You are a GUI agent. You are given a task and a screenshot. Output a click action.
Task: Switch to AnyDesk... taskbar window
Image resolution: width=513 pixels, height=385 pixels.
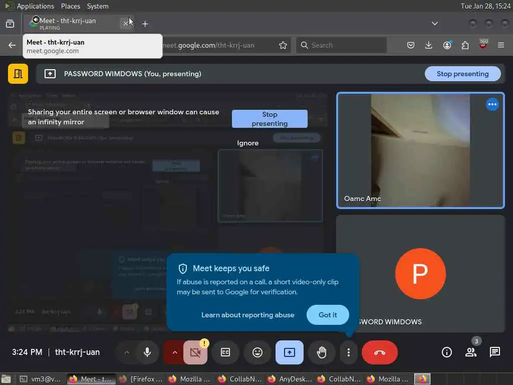click(x=290, y=379)
